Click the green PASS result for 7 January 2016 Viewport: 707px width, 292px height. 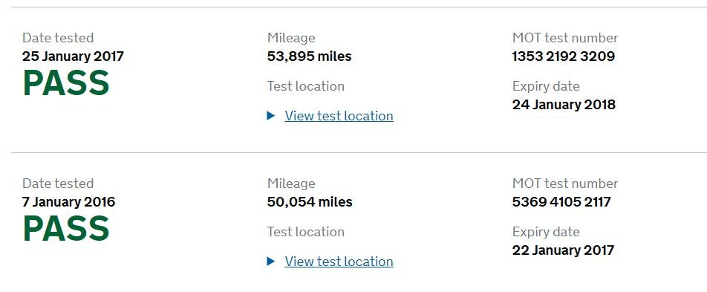(66, 229)
